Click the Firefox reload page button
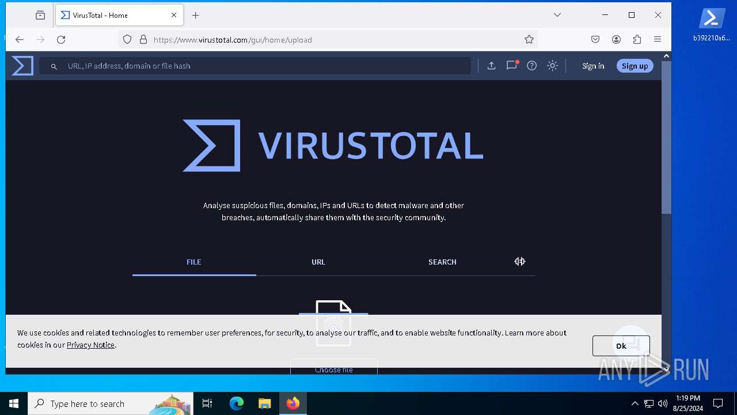The width and height of the screenshot is (737, 415). point(61,40)
